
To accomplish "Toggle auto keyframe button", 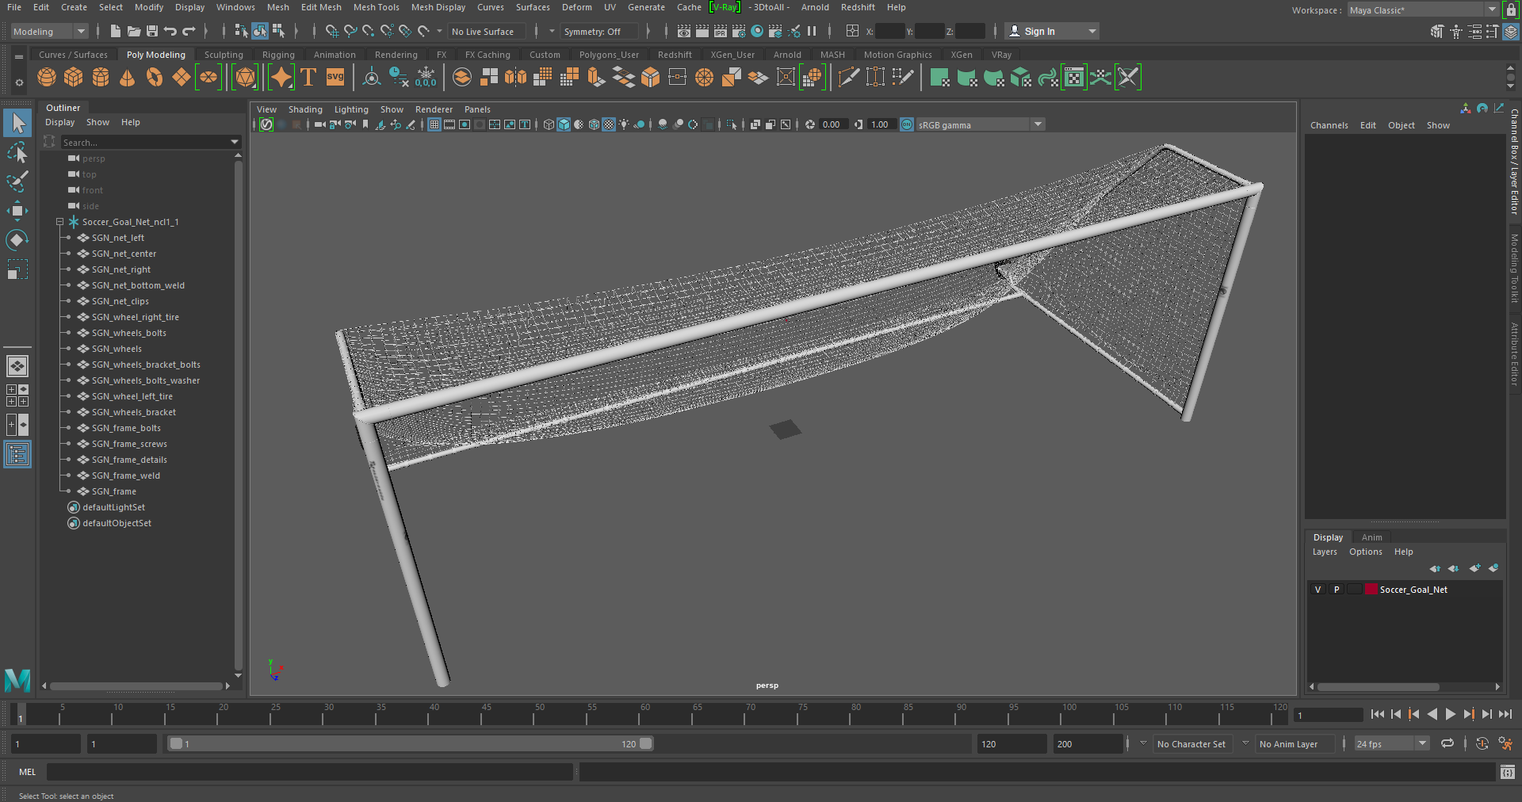I will [1482, 743].
